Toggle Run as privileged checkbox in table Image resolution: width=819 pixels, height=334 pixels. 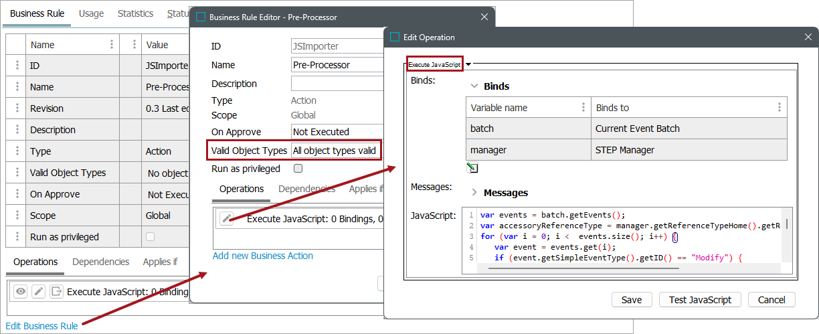pos(150,237)
